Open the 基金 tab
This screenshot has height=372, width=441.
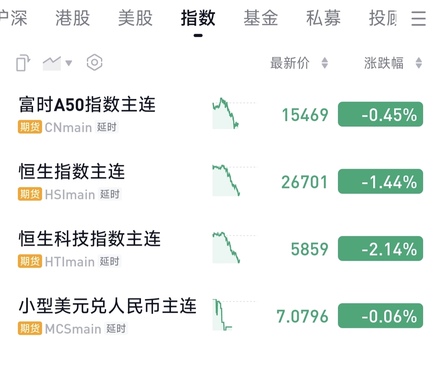[x=261, y=18]
